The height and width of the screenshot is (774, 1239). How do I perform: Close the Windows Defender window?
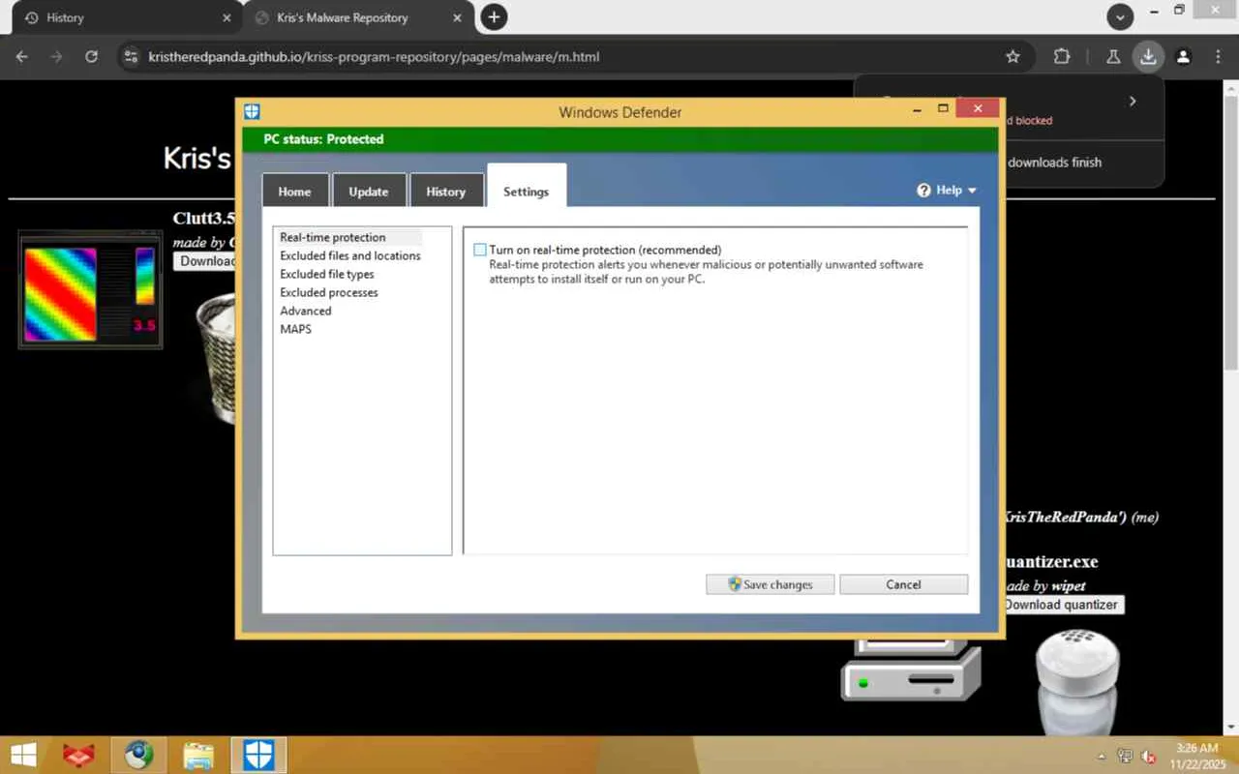[978, 108]
